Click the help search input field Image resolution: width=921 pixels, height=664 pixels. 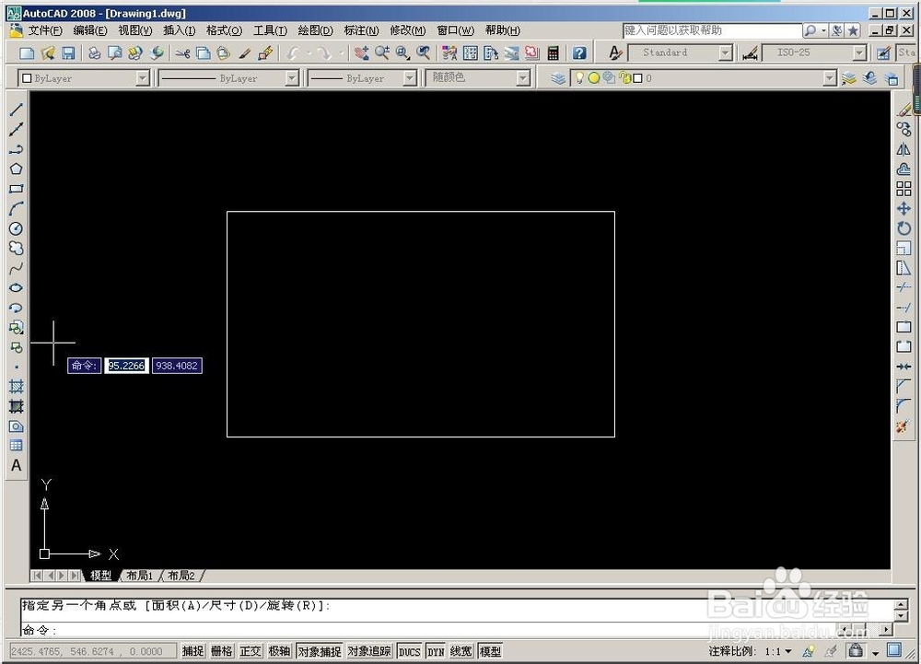click(713, 30)
